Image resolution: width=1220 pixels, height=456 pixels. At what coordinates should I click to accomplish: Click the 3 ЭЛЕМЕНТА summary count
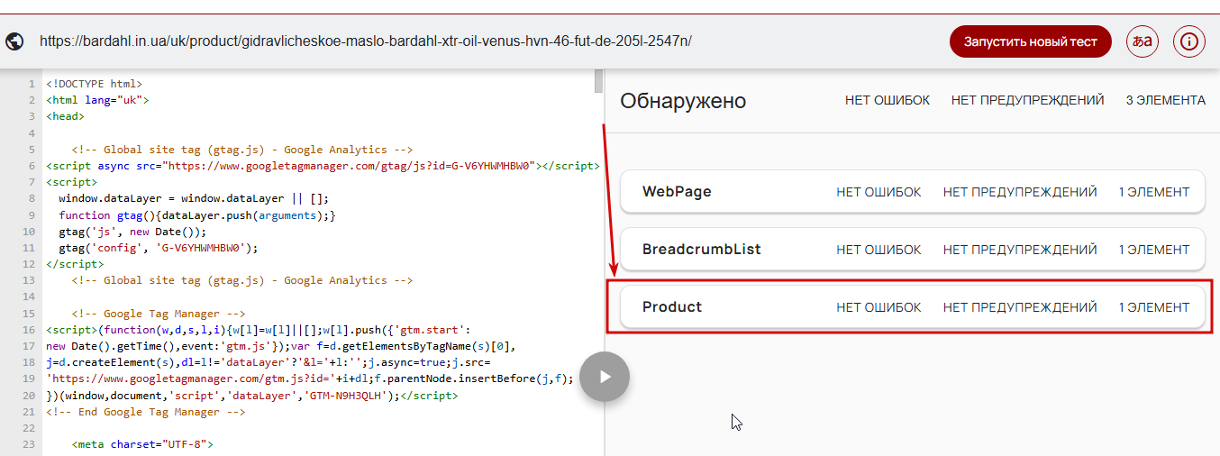click(1166, 100)
